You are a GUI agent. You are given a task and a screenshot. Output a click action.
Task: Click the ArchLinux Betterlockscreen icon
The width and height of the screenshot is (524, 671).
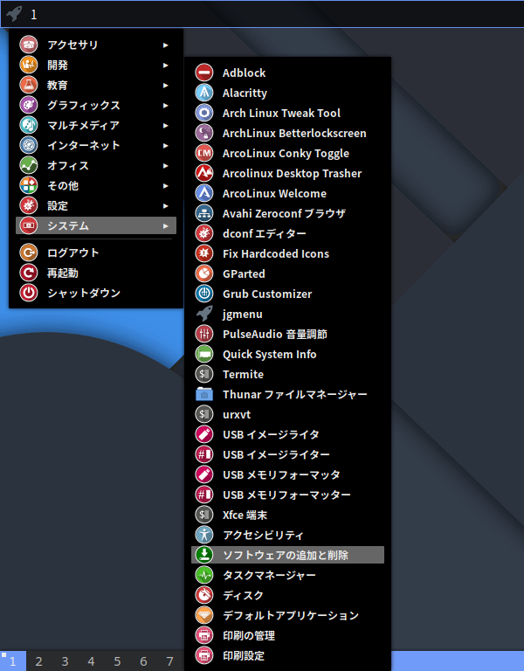tap(204, 133)
